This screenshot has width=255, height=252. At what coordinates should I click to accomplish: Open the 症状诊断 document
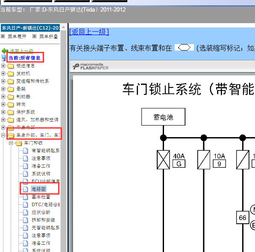(41, 212)
